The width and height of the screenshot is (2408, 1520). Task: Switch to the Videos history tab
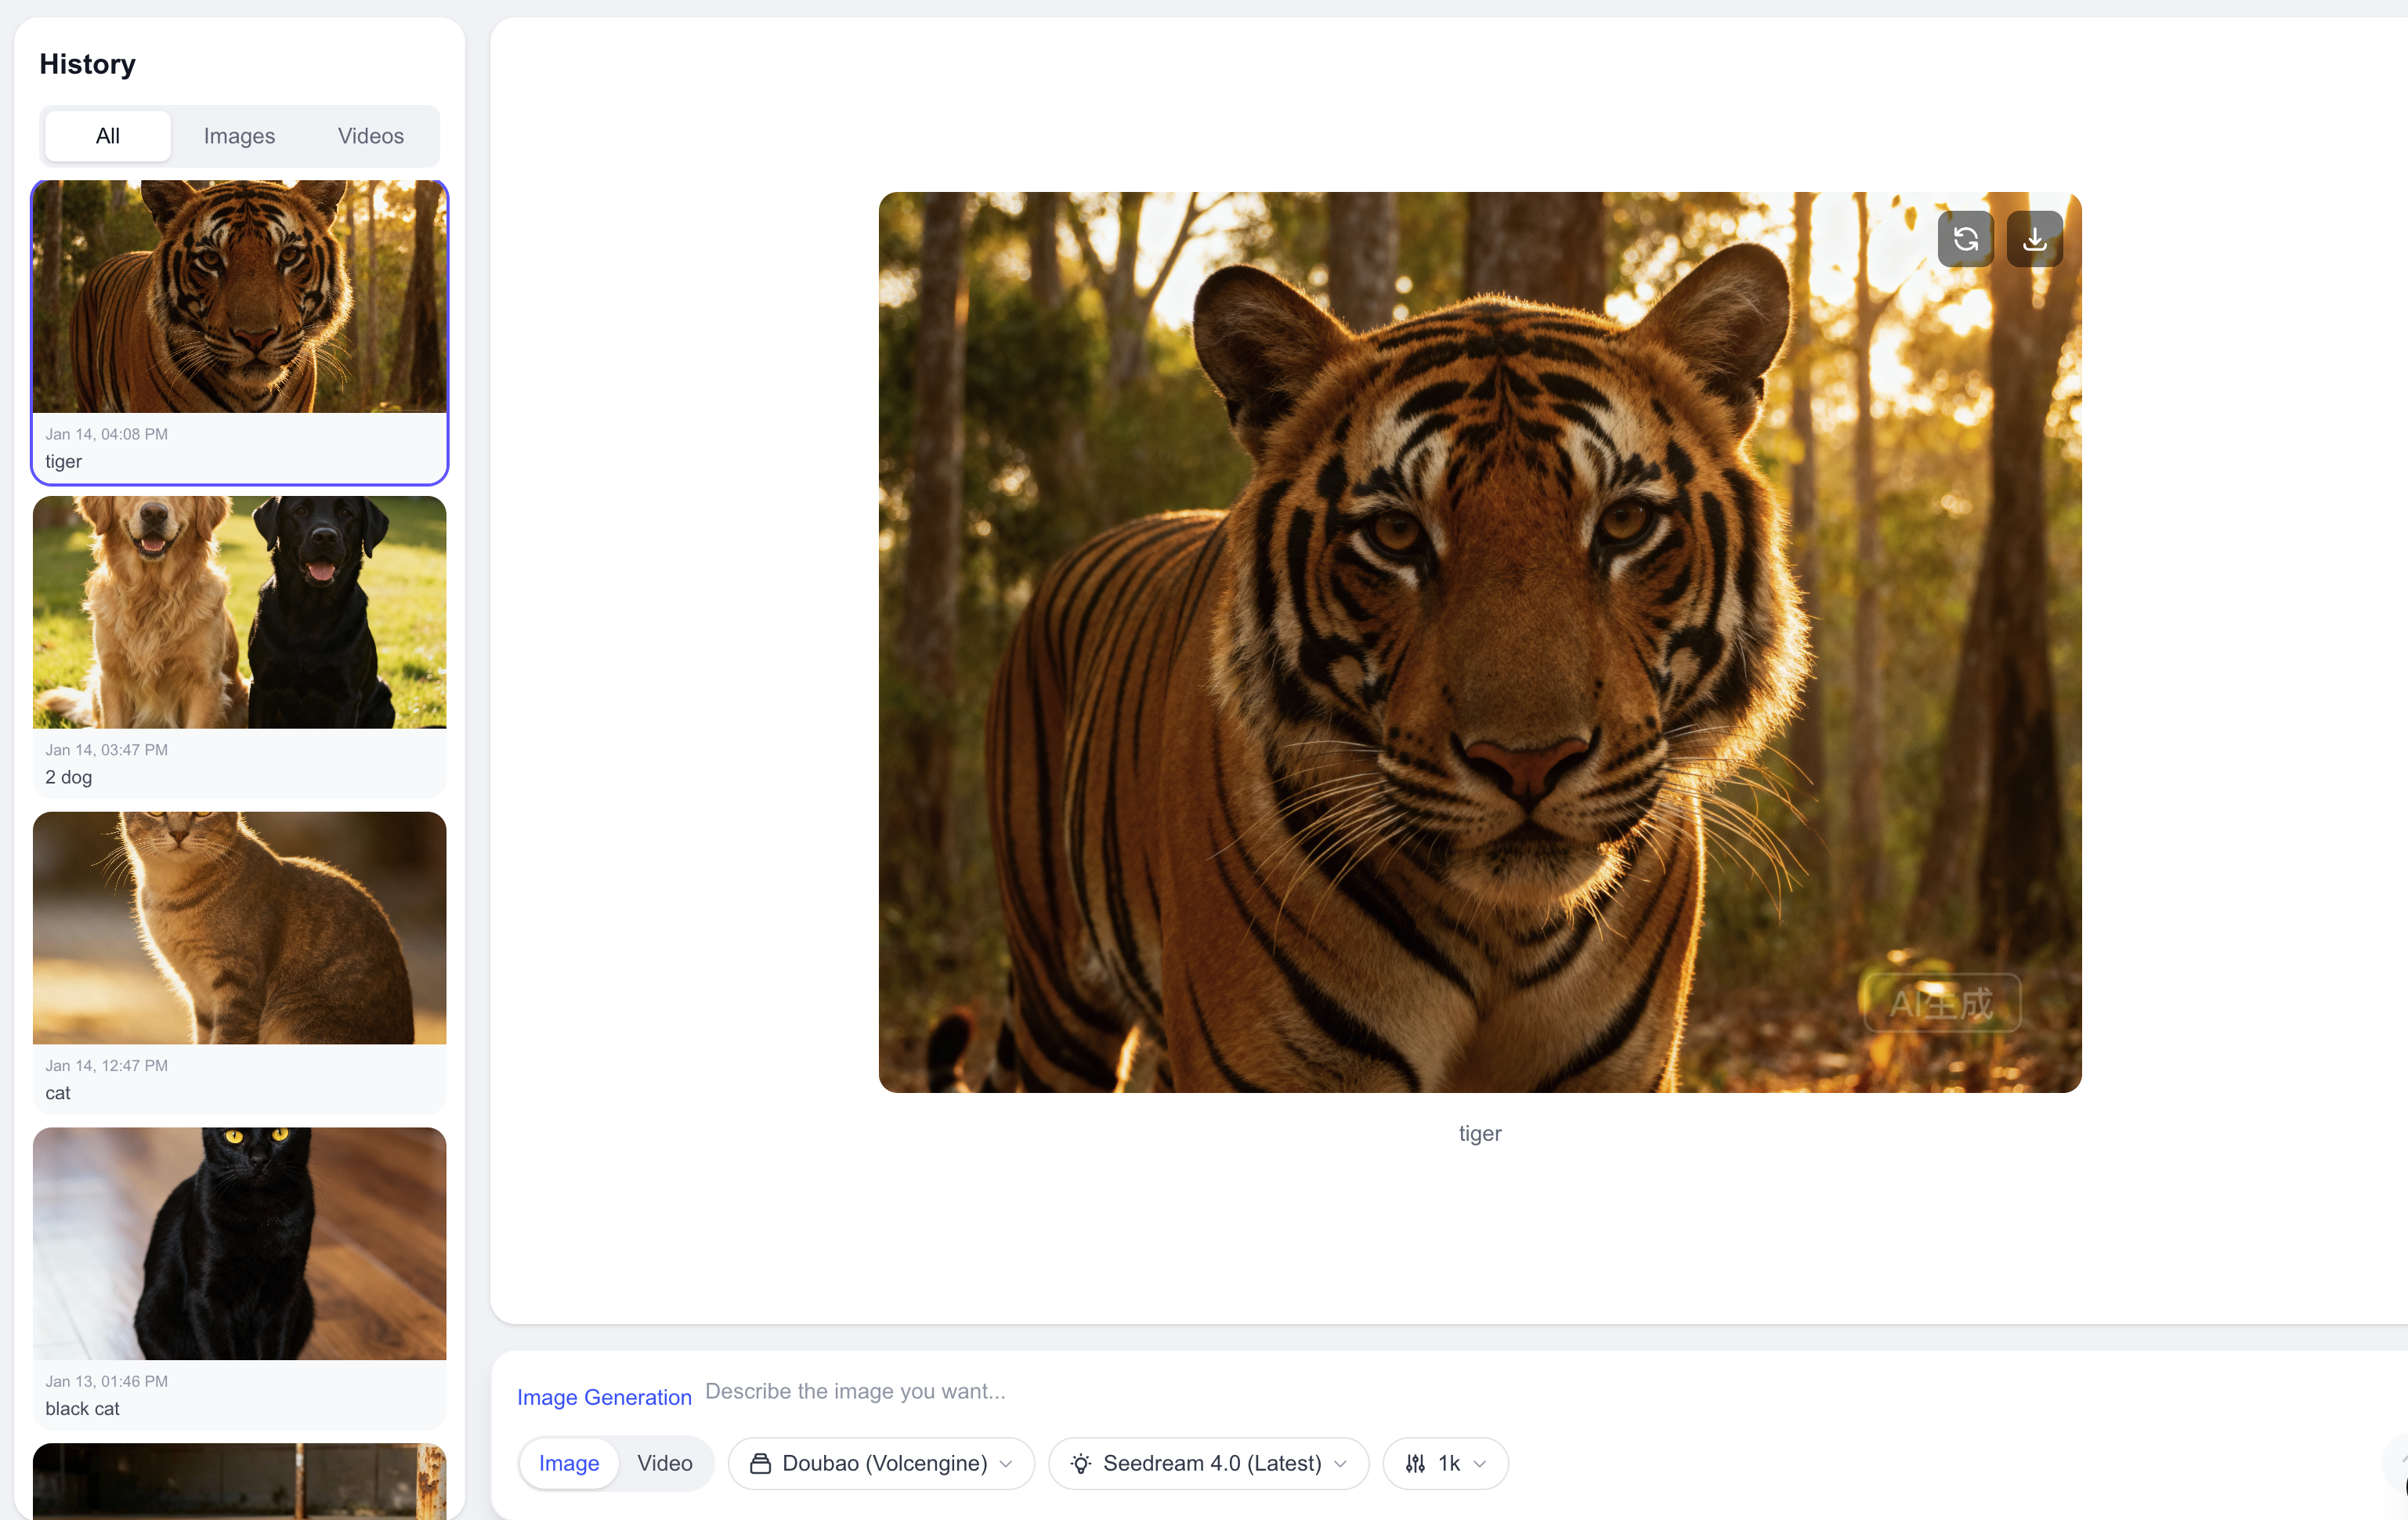(x=370, y=136)
